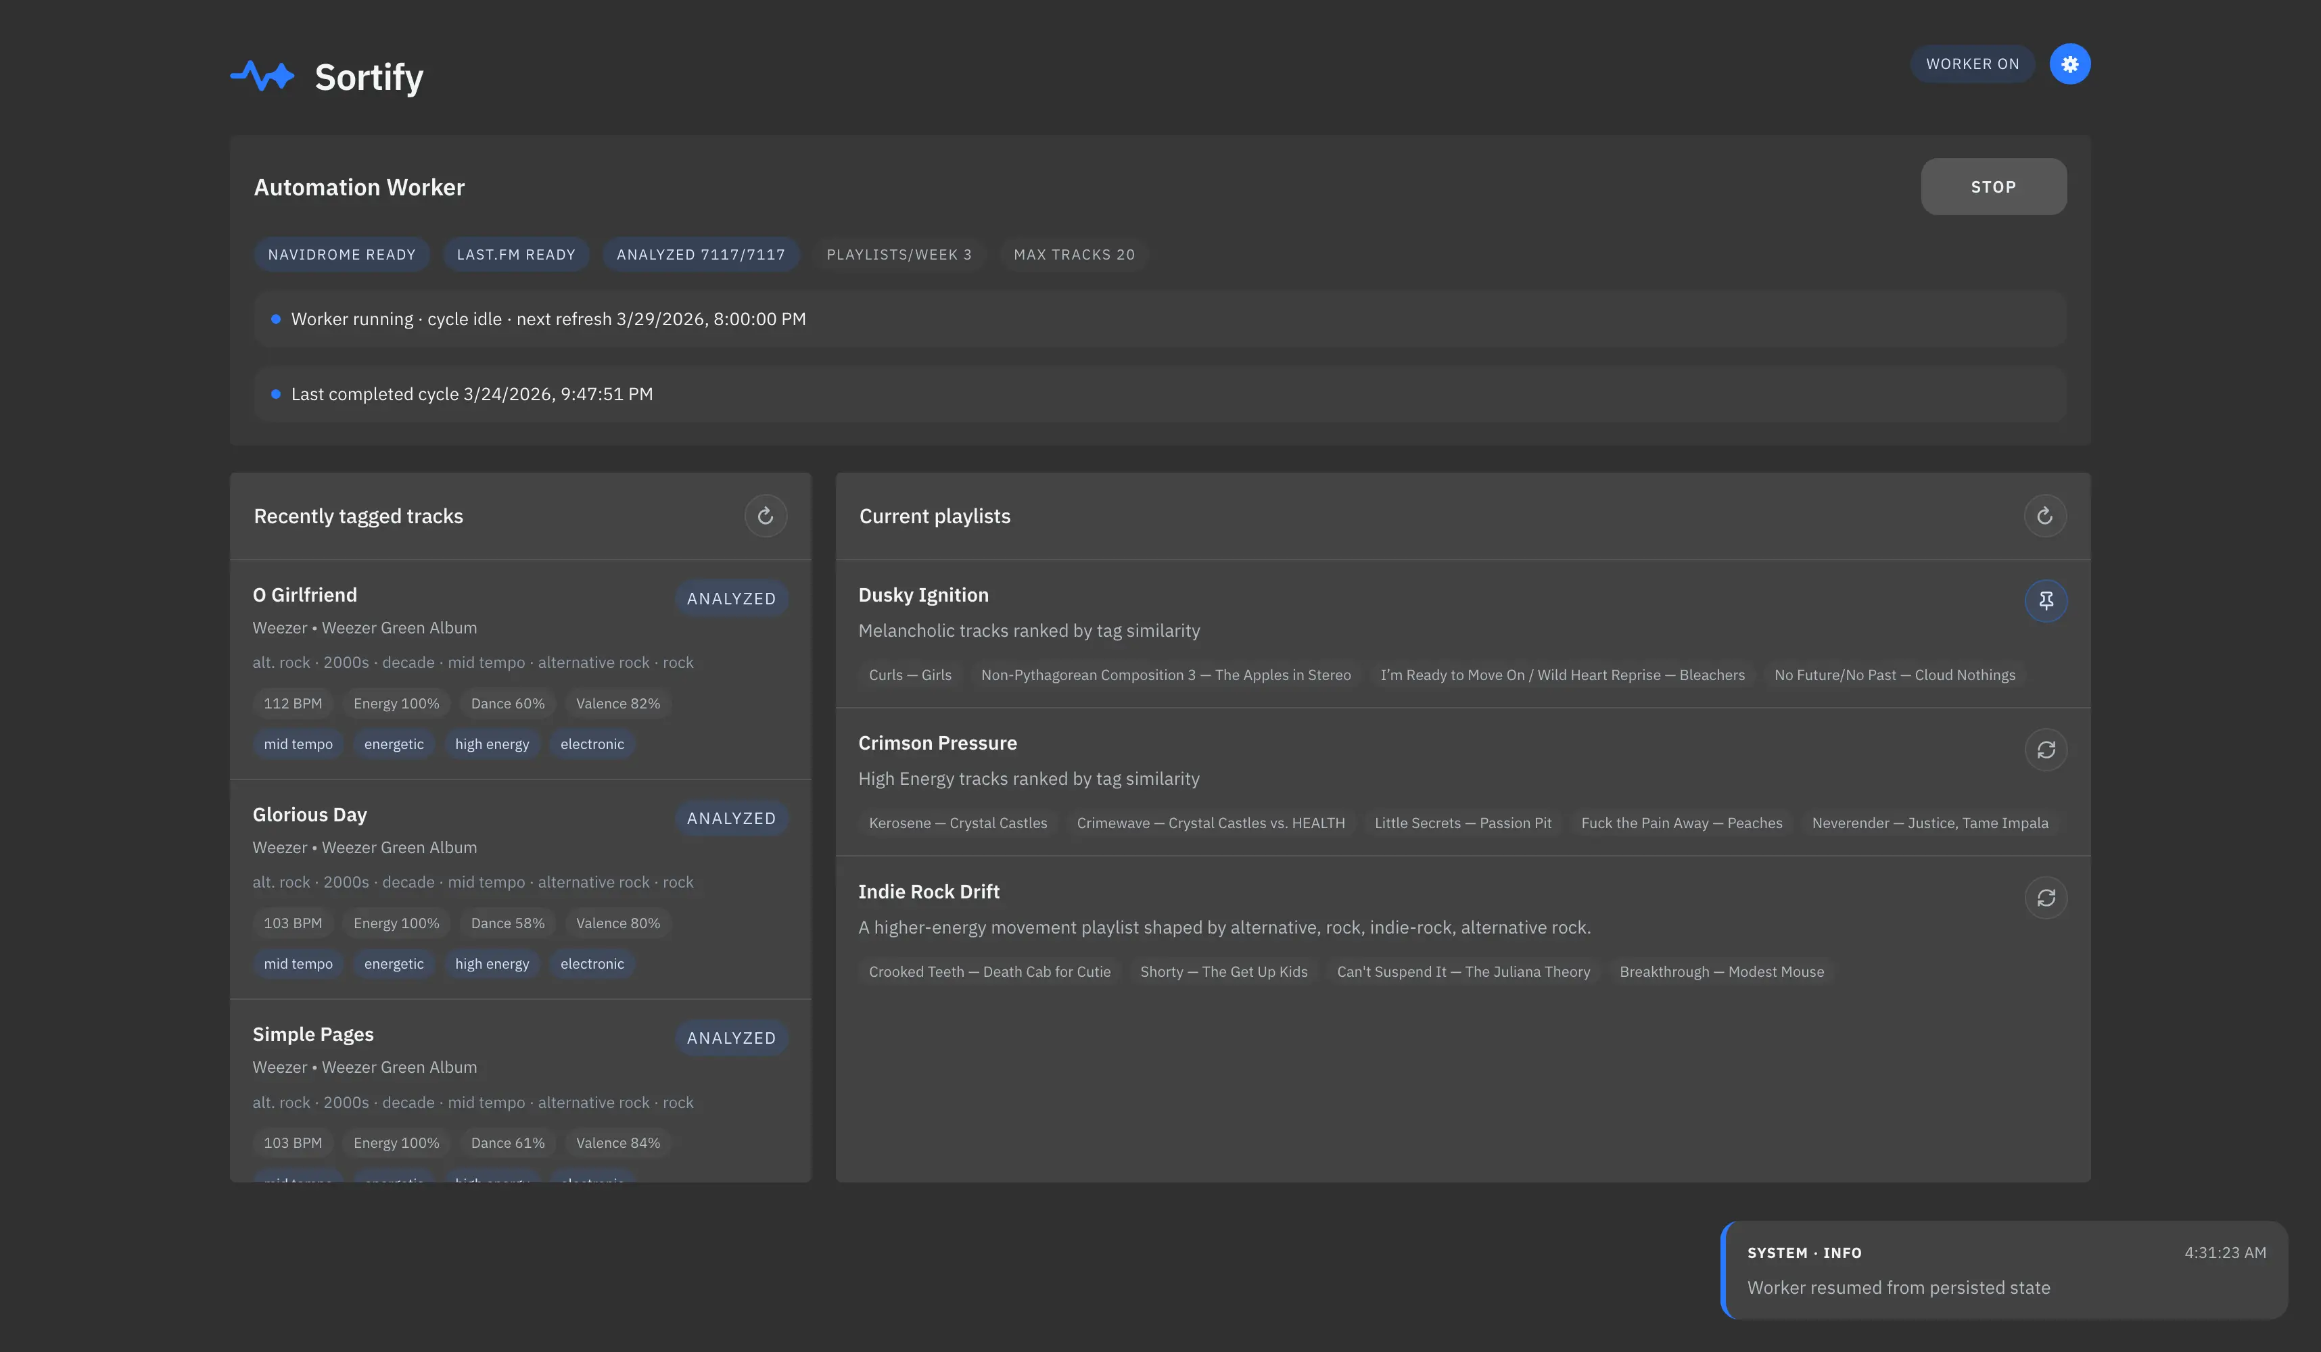
Task: Click the Fuck the Pain Away chip
Action: click(1682, 823)
